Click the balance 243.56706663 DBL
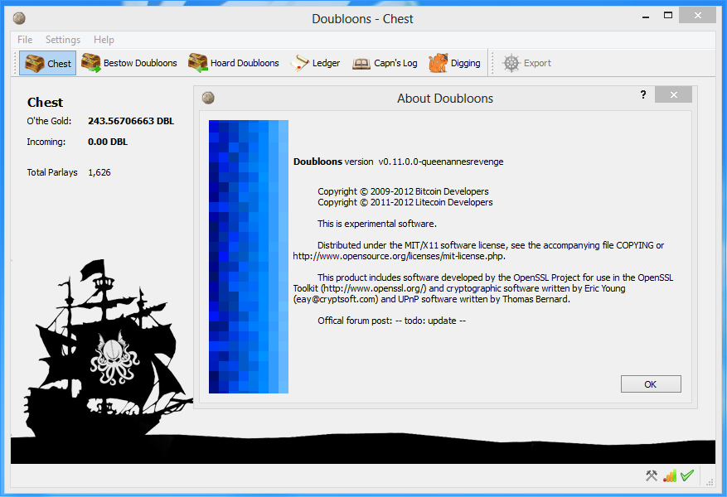This screenshot has width=727, height=497. (x=131, y=121)
